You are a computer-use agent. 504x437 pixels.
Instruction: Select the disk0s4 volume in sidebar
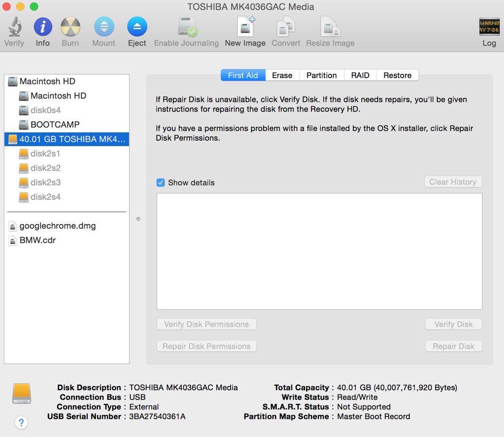[67, 110]
